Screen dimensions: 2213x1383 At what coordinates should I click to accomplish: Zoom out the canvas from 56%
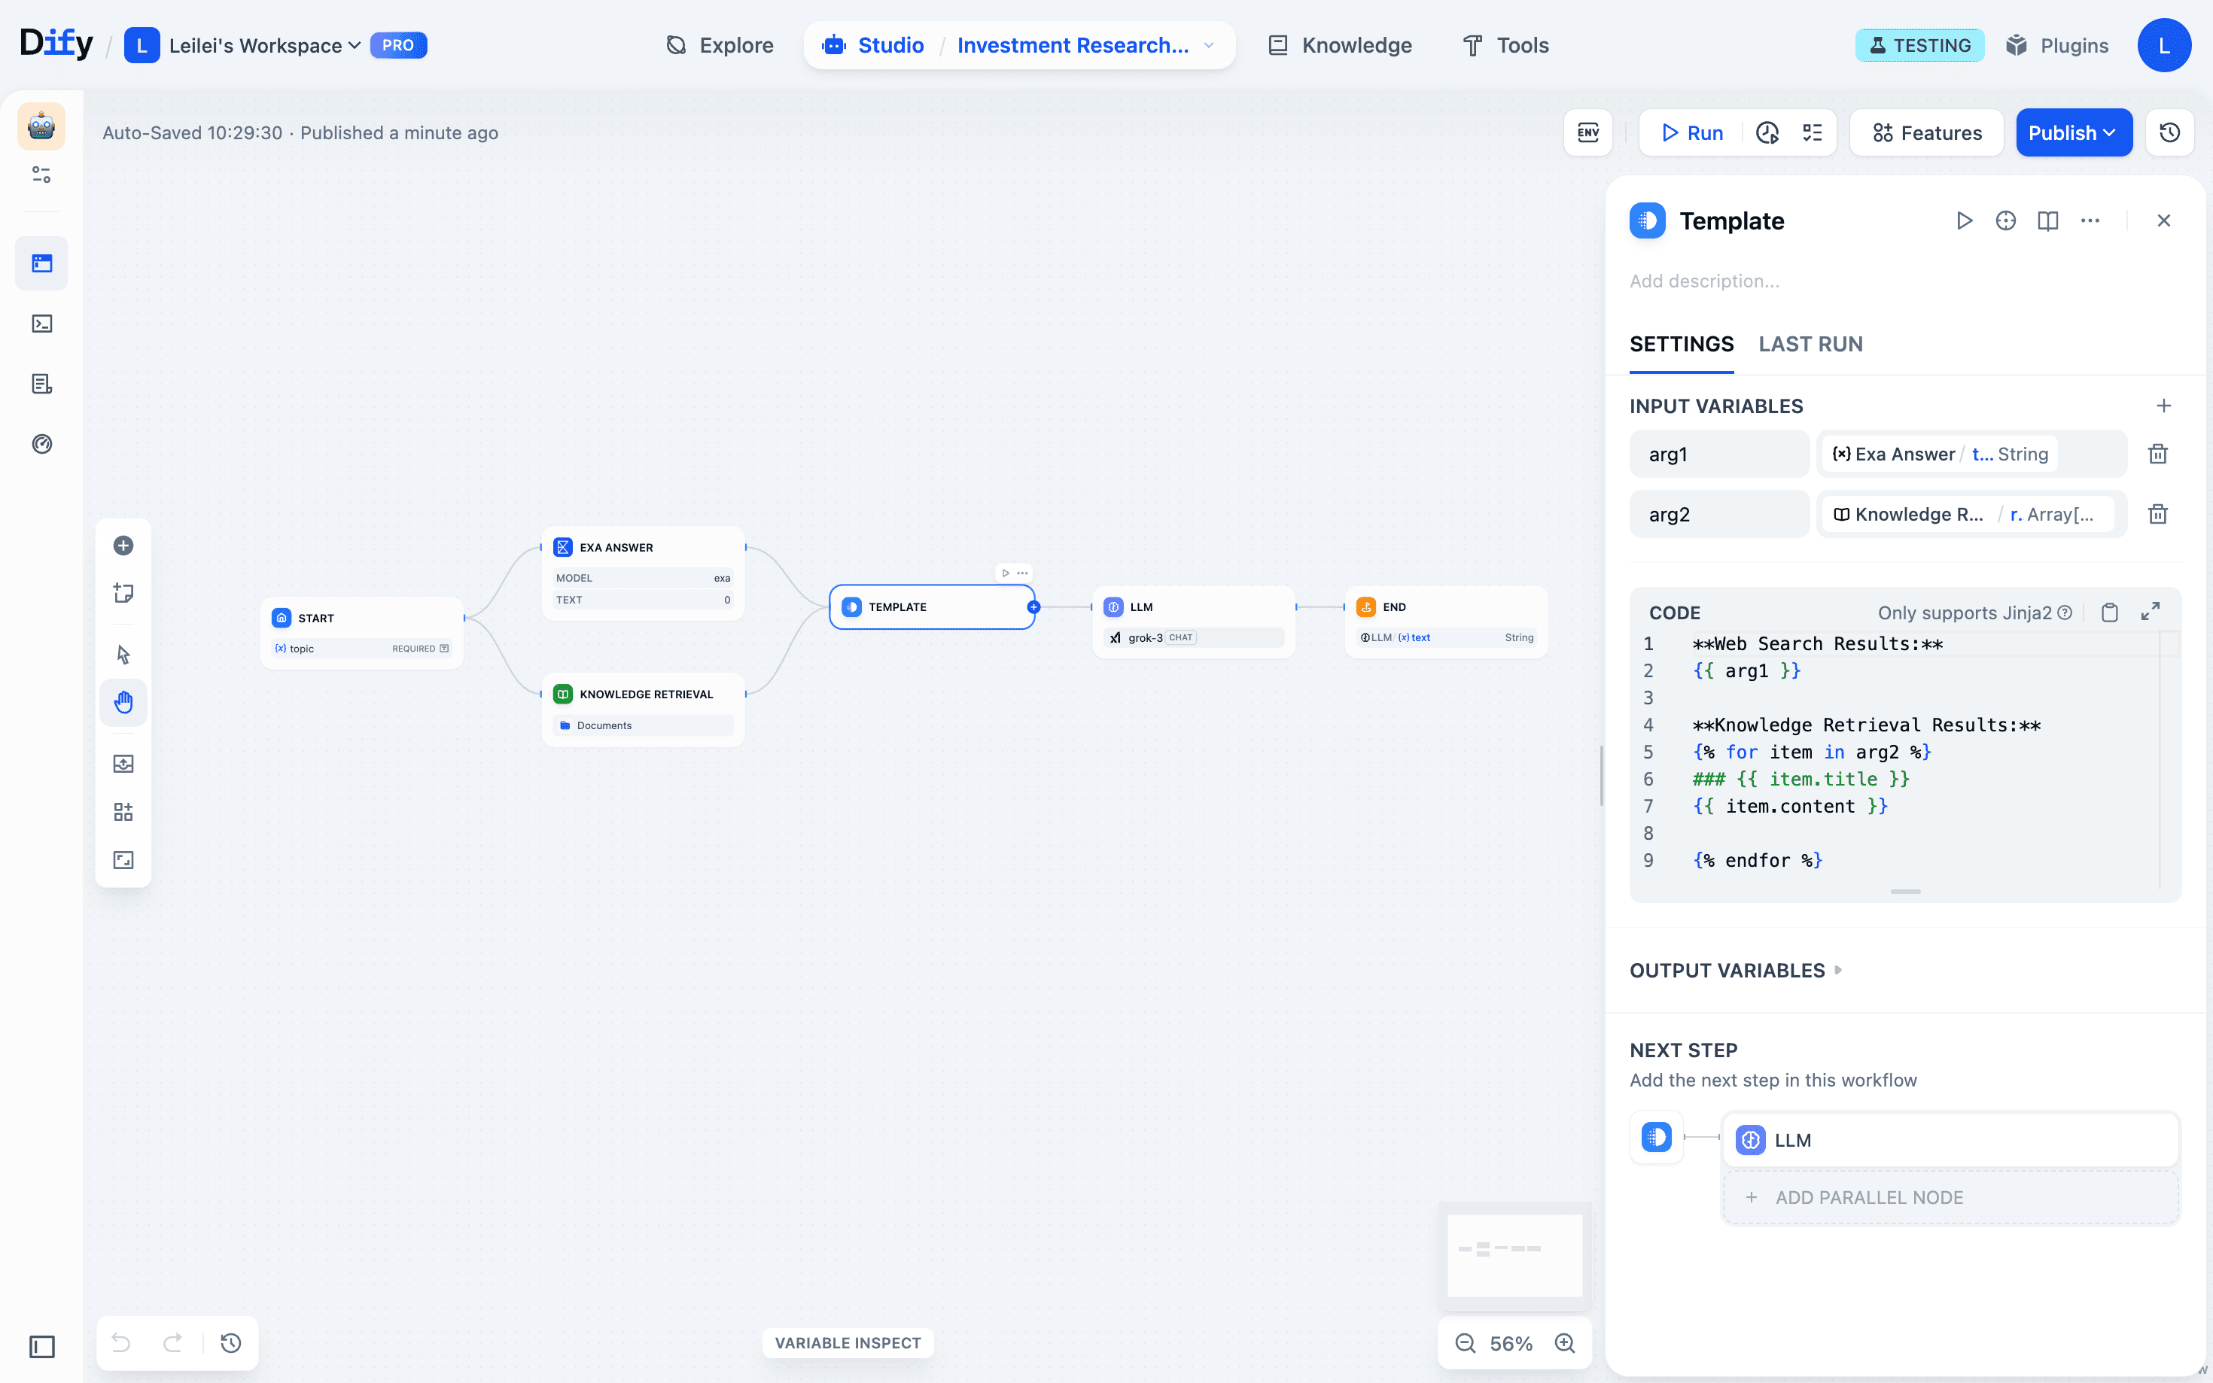(1465, 1343)
